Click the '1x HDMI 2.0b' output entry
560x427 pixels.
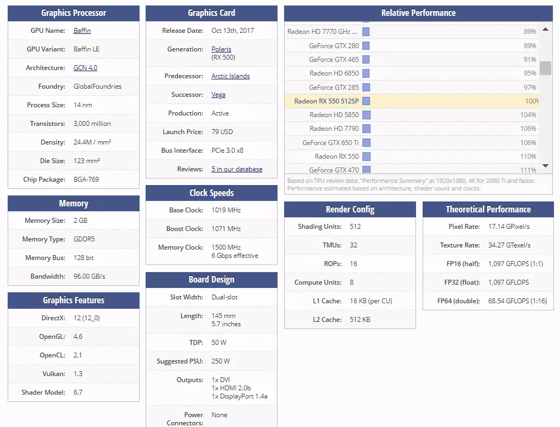coord(231,388)
